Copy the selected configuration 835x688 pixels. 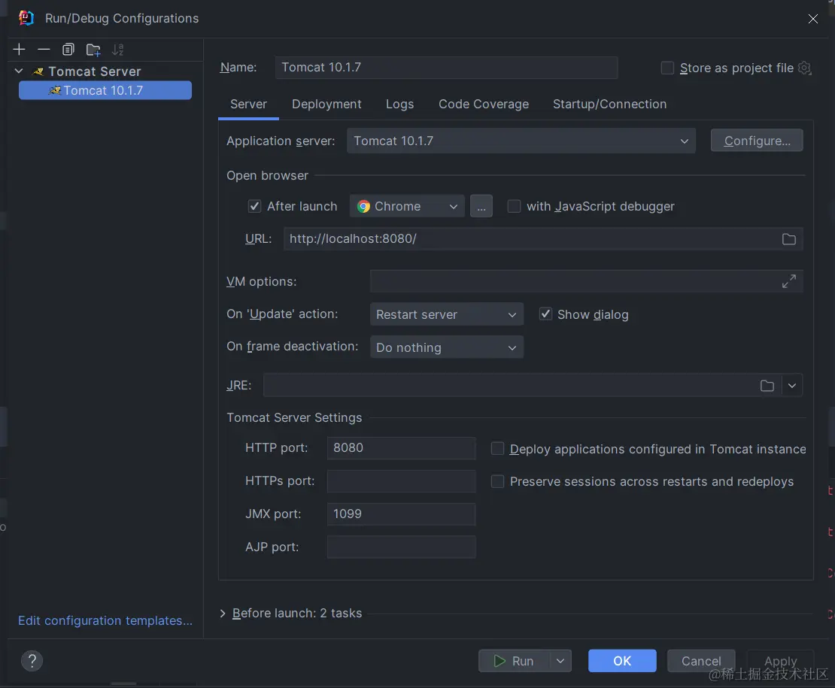click(x=68, y=50)
